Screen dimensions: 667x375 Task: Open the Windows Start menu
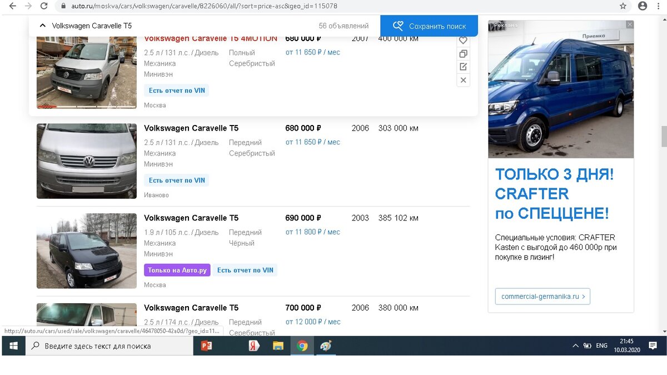(13, 346)
